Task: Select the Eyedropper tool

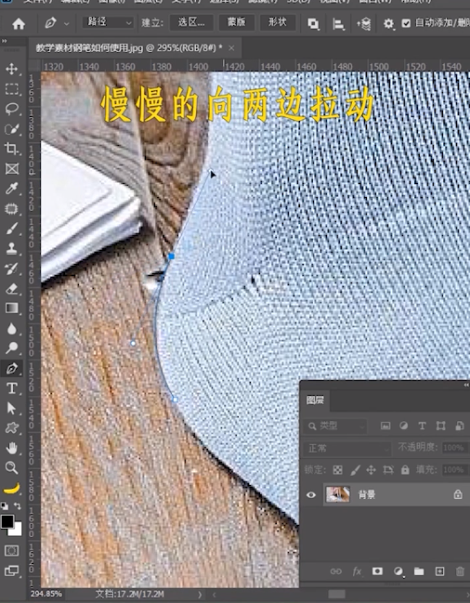Action: (11, 189)
